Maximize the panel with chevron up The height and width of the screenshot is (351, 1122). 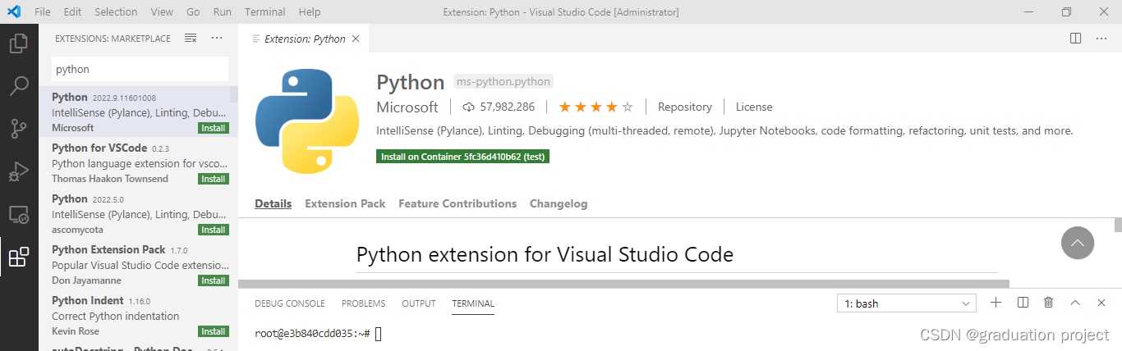[1075, 303]
